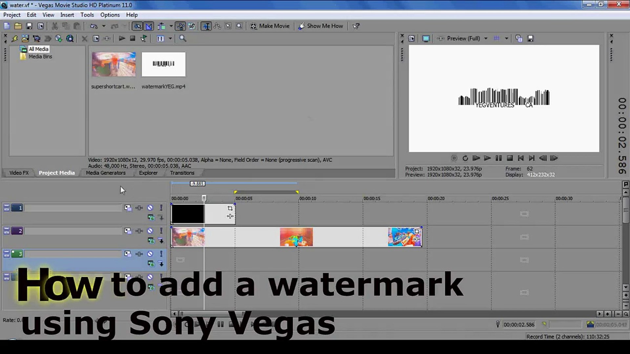This screenshot has width=630, height=354.
Task: Toggle Lock Envelopes to Events
Action: tap(180, 26)
